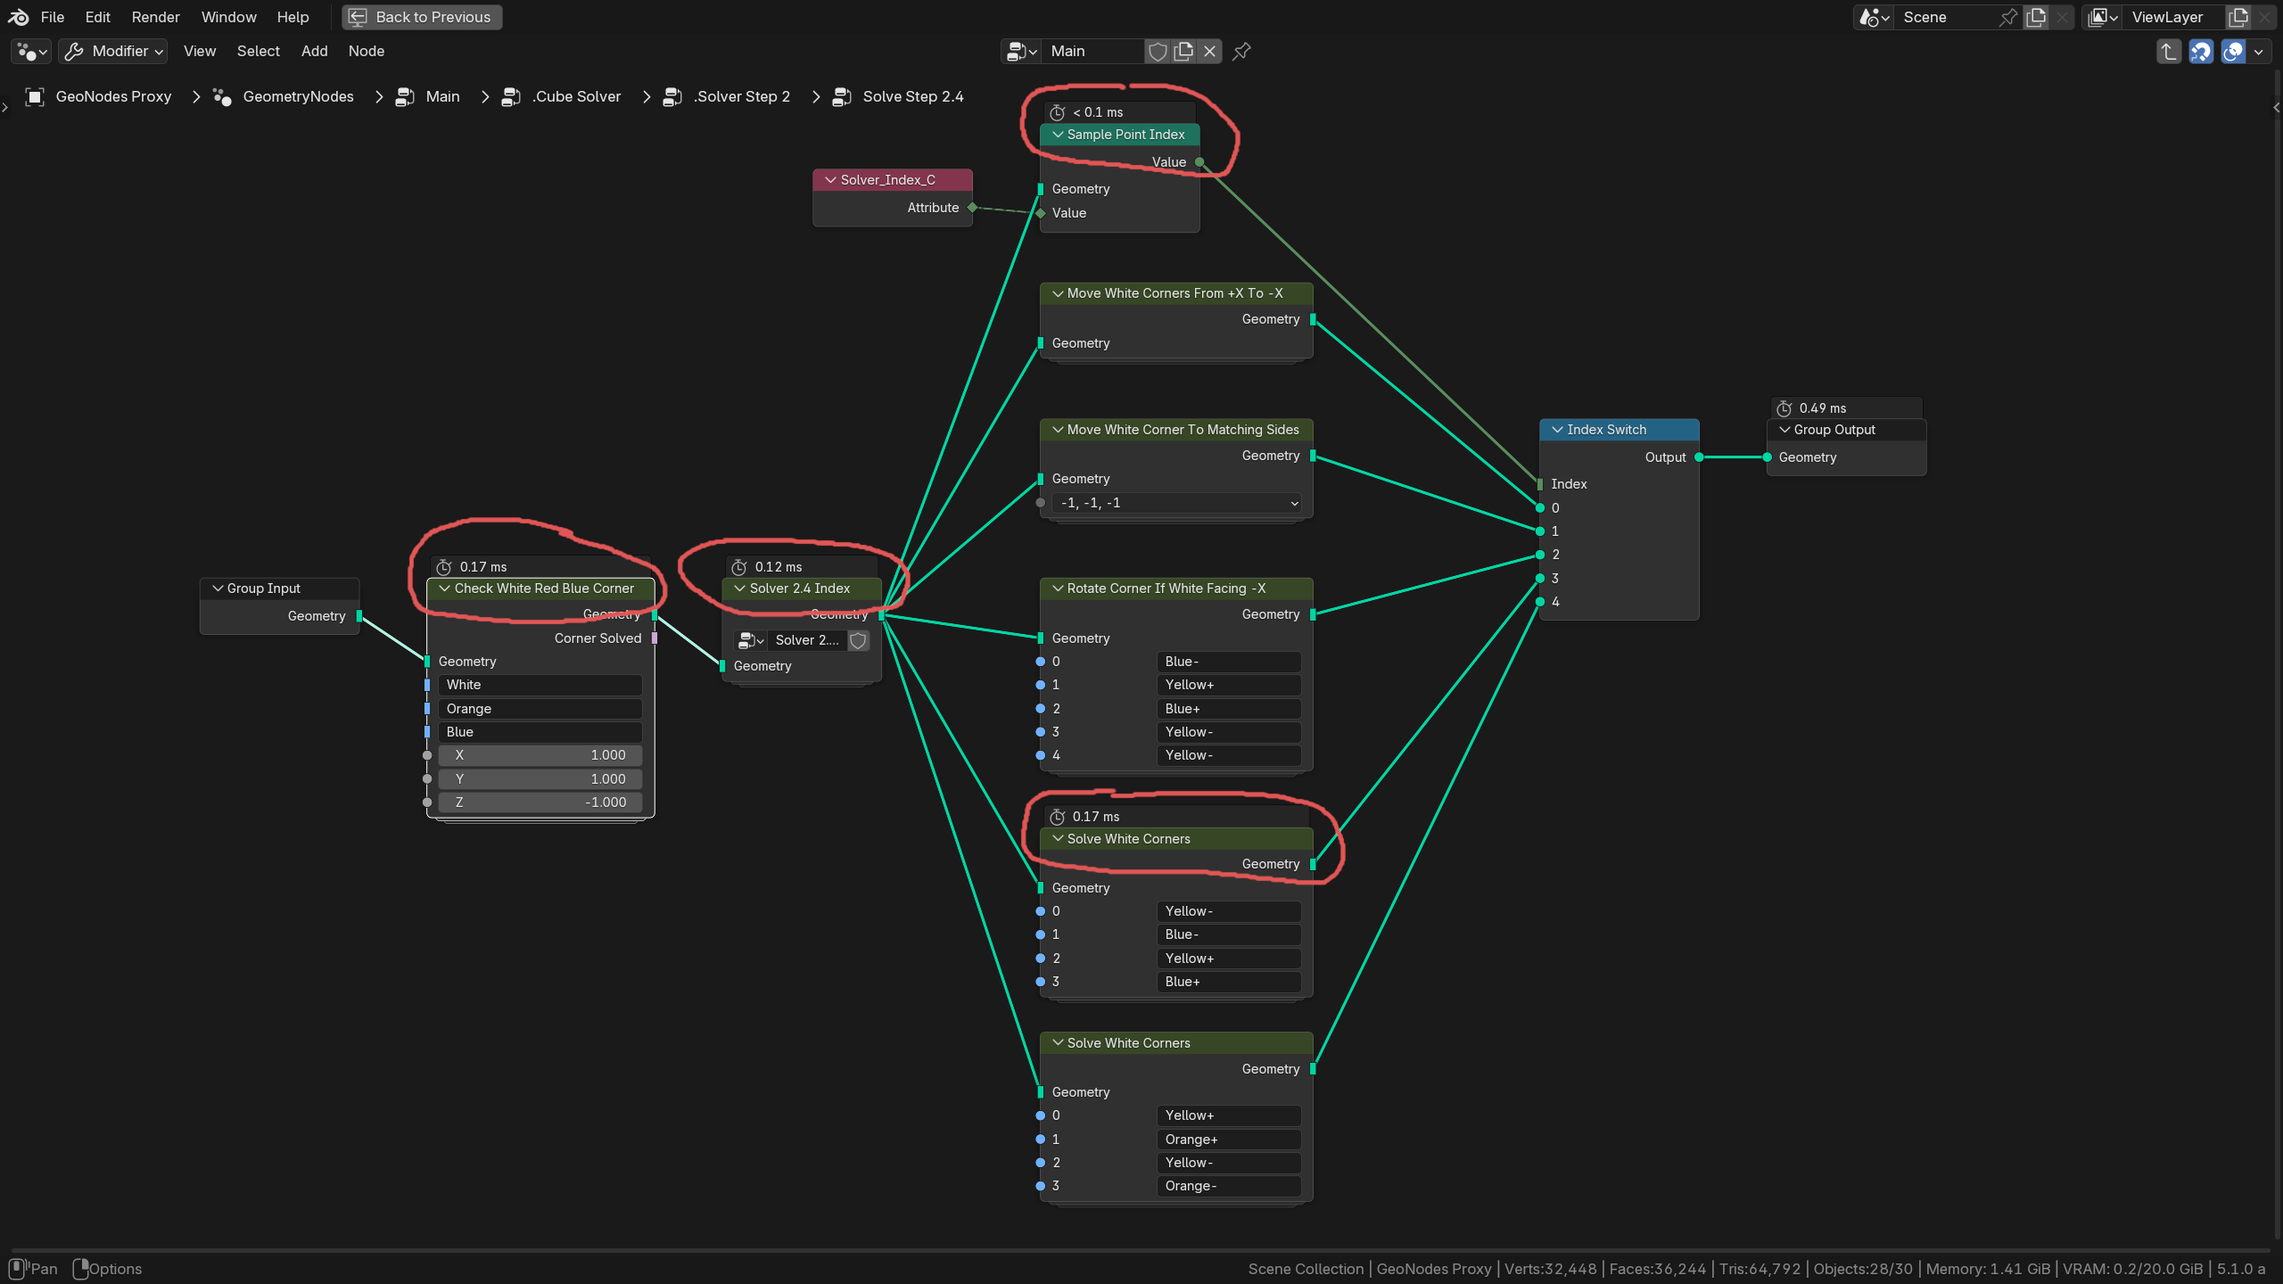Go to GeometryNodes in the breadcrumbs
Image resolution: width=2283 pixels, height=1284 pixels.
tap(299, 96)
